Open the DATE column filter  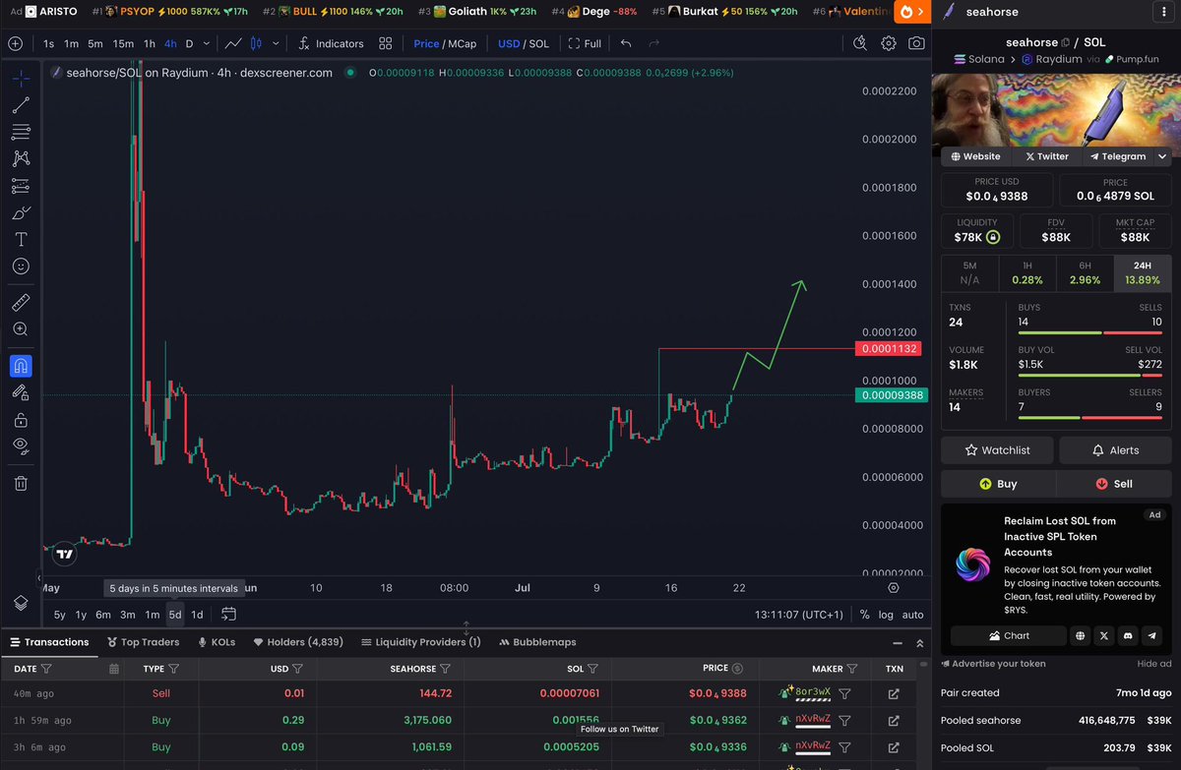pyautogui.click(x=46, y=669)
